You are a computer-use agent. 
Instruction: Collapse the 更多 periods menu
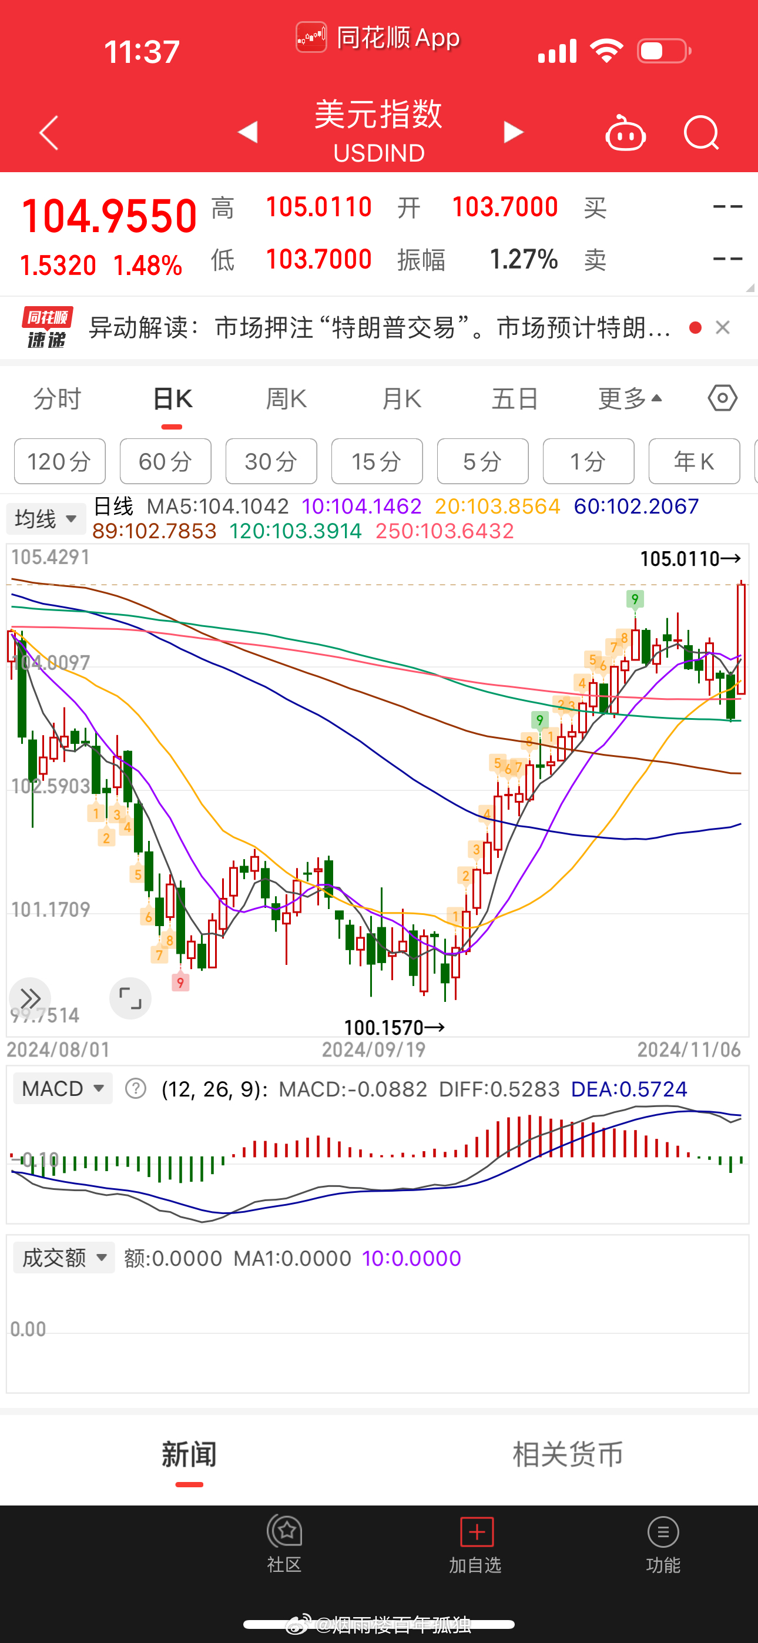coord(630,398)
